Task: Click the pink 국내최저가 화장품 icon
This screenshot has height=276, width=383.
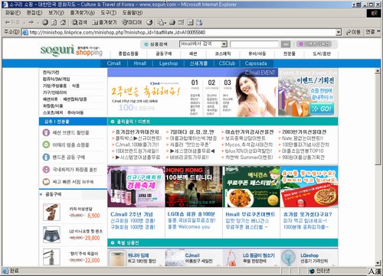Action: pos(46,170)
